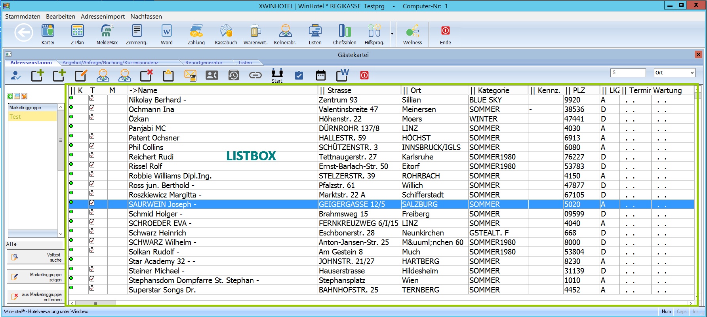Click the clipboard paste icon
The image size is (707, 317).
coord(168,75)
